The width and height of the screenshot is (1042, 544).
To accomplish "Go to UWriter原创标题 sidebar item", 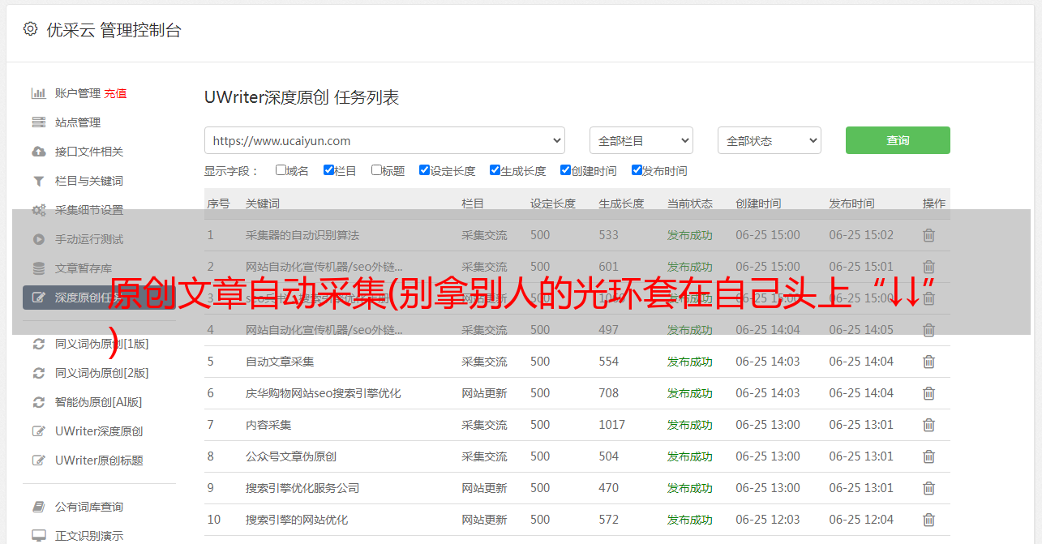I will (x=99, y=460).
